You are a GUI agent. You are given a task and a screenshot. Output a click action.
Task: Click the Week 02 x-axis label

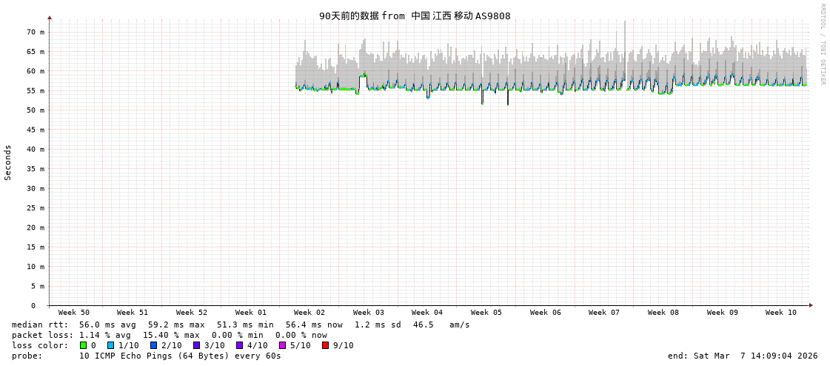(309, 313)
